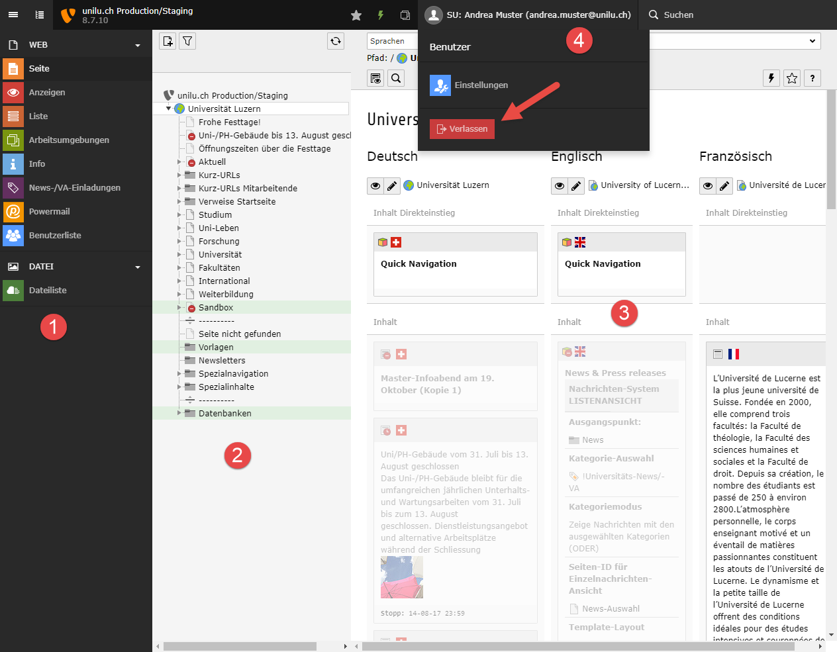This screenshot has width=837, height=652.
Task: Open Einstellungen from the user menu
Action: pos(481,85)
